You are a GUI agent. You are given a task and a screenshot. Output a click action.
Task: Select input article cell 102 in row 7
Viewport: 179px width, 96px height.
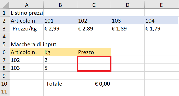click(x=27, y=60)
